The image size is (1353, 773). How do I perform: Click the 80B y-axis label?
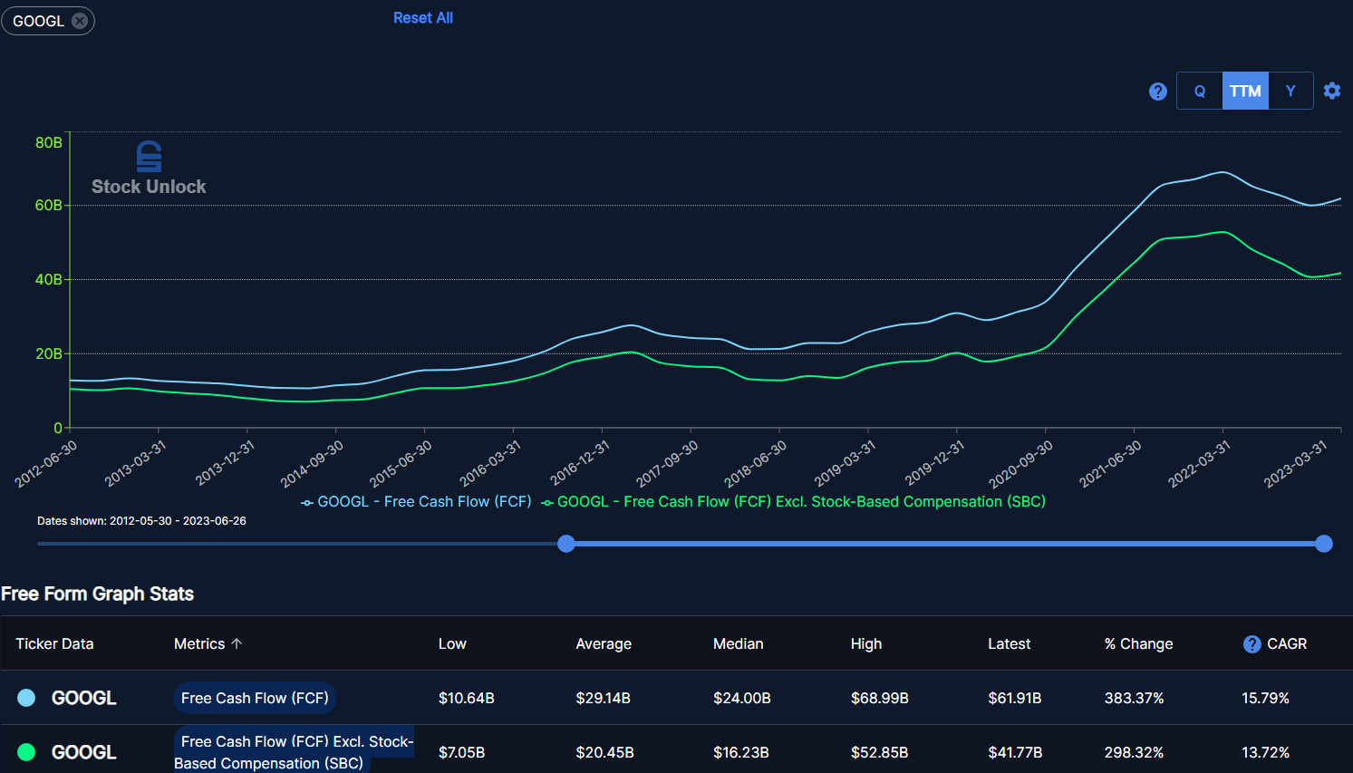pos(49,142)
